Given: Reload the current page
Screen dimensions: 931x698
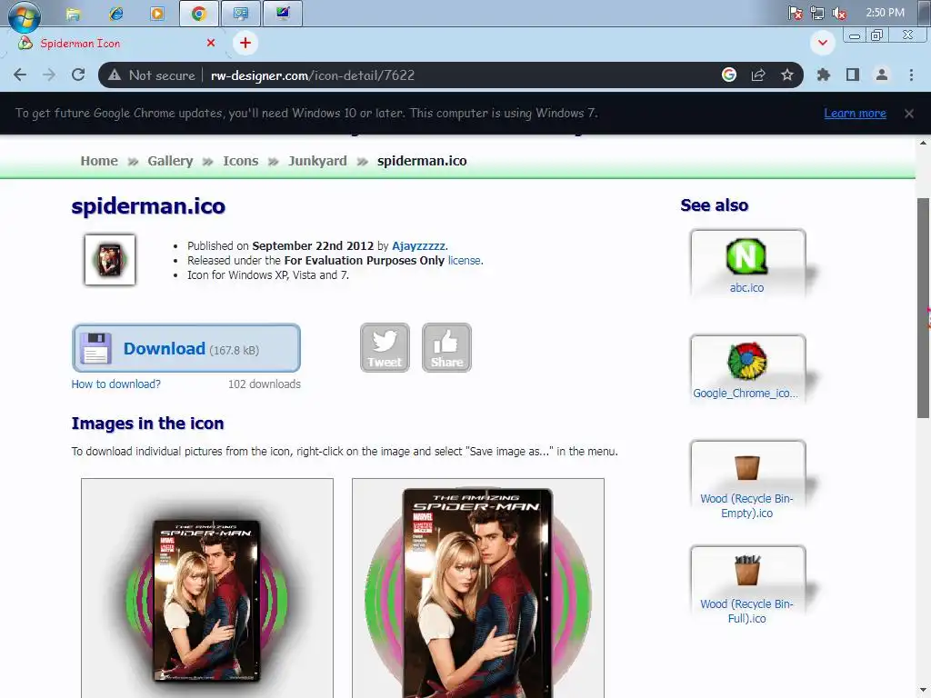Looking at the screenshot, I should (78, 75).
